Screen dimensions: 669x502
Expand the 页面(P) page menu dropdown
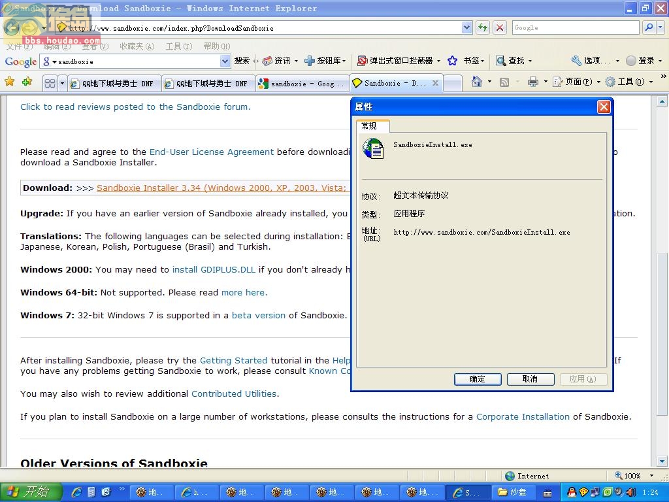598,82
